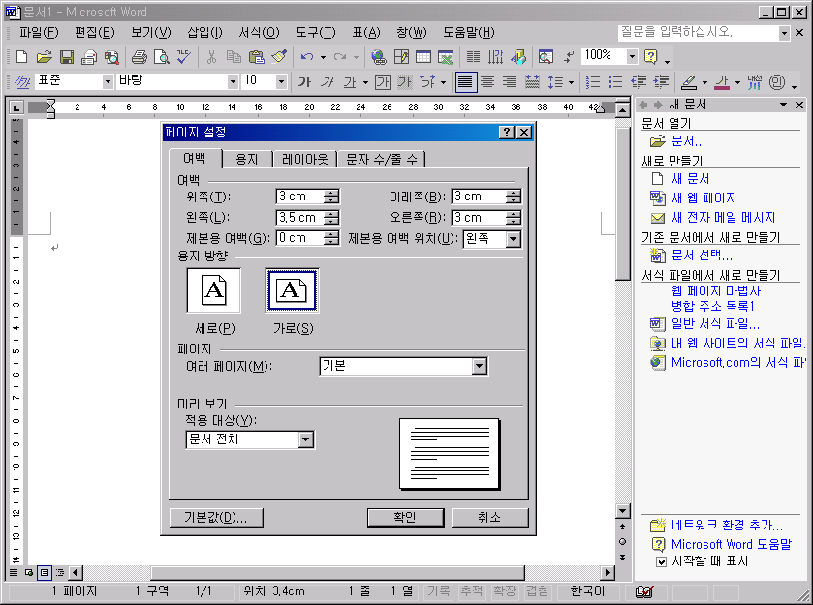813x605 pixels.
Task: Click the Print Preview magnifier icon
Action: pyautogui.click(x=162, y=56)
